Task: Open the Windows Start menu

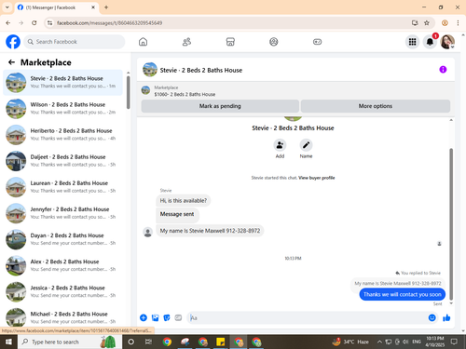Action: click(8, 342)
